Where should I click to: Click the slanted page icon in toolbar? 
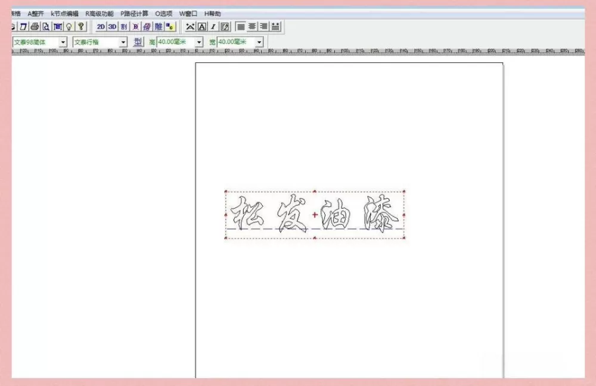pos(24,27)
